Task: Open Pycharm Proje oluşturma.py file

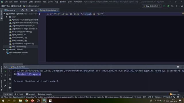Action: 23,44
